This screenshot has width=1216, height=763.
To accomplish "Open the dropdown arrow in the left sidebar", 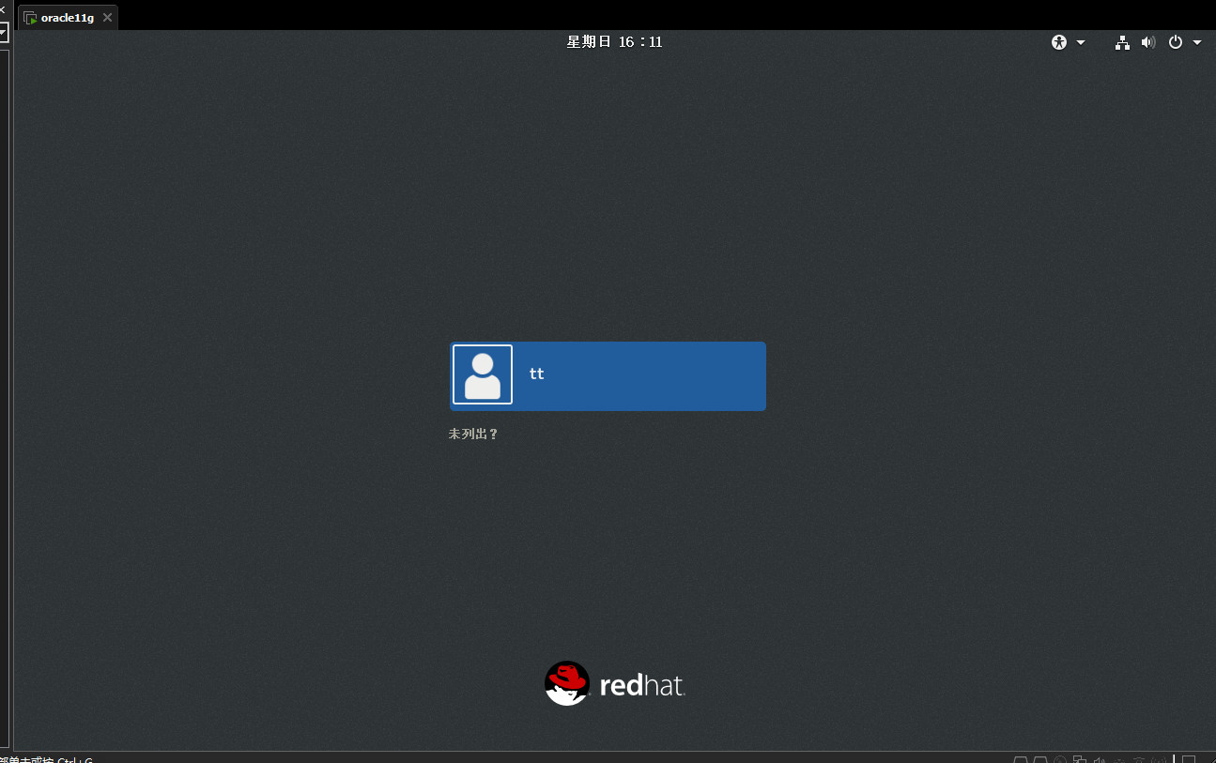I will (x=3, y=34).
